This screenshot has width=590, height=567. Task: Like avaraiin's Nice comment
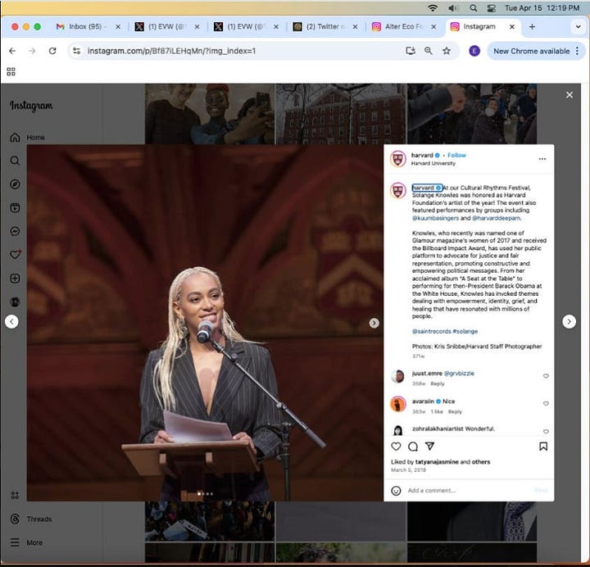[546, 404]
